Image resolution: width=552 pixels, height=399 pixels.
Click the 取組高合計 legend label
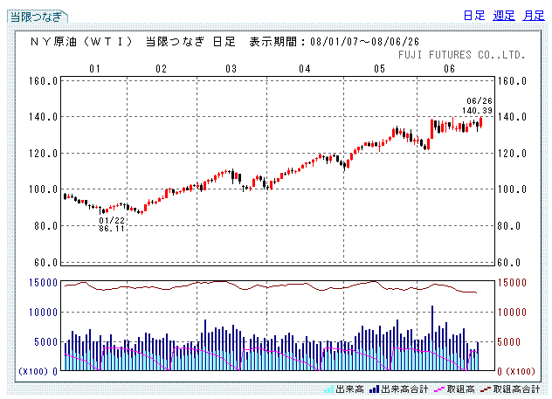click(x=516, y=389)
